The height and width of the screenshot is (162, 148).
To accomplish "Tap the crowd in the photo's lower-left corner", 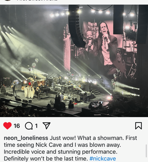I will tap(12, 111).
